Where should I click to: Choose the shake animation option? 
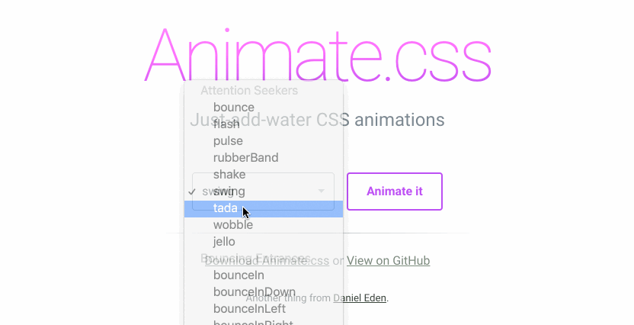(x=229, y=174)
